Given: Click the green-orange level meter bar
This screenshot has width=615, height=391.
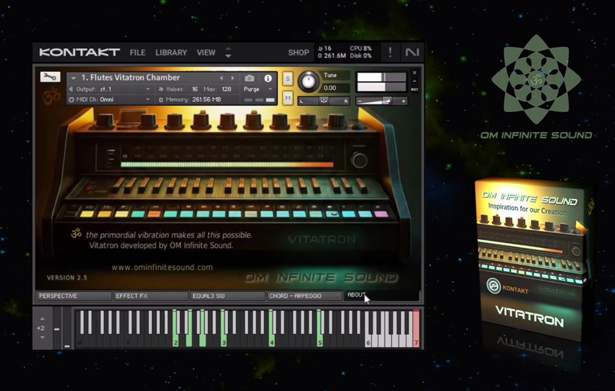Looking at the screenshot, I should [227, 165].
